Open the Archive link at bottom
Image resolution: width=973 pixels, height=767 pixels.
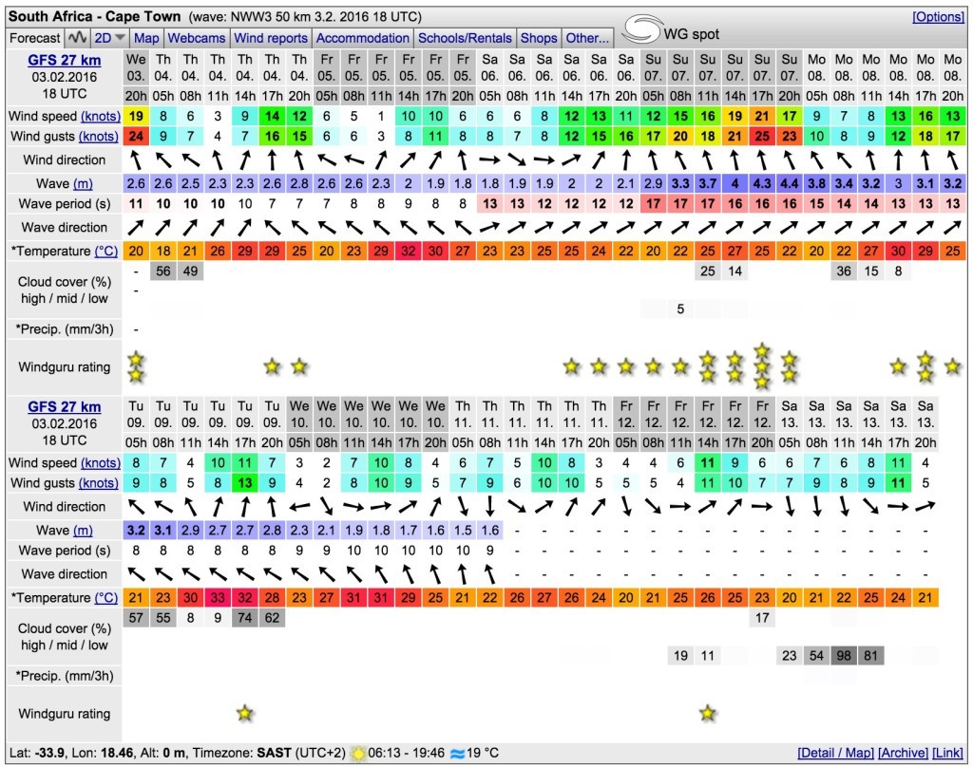click(903, 753)
